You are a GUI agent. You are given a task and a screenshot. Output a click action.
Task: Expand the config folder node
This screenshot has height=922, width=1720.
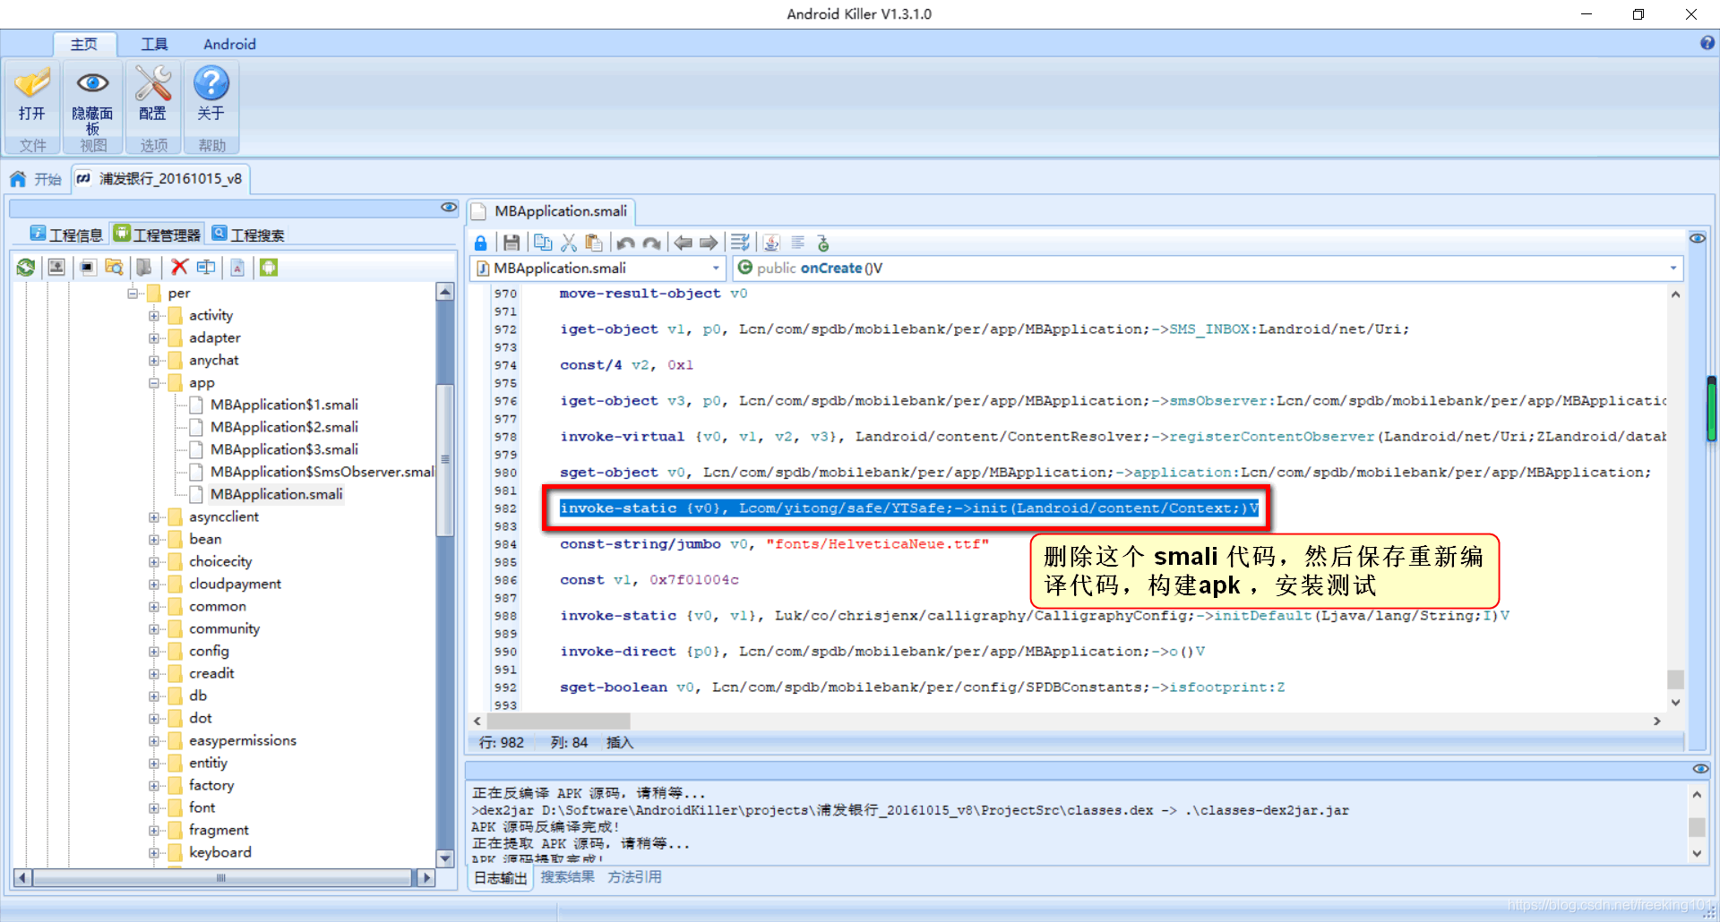[154, 651]
